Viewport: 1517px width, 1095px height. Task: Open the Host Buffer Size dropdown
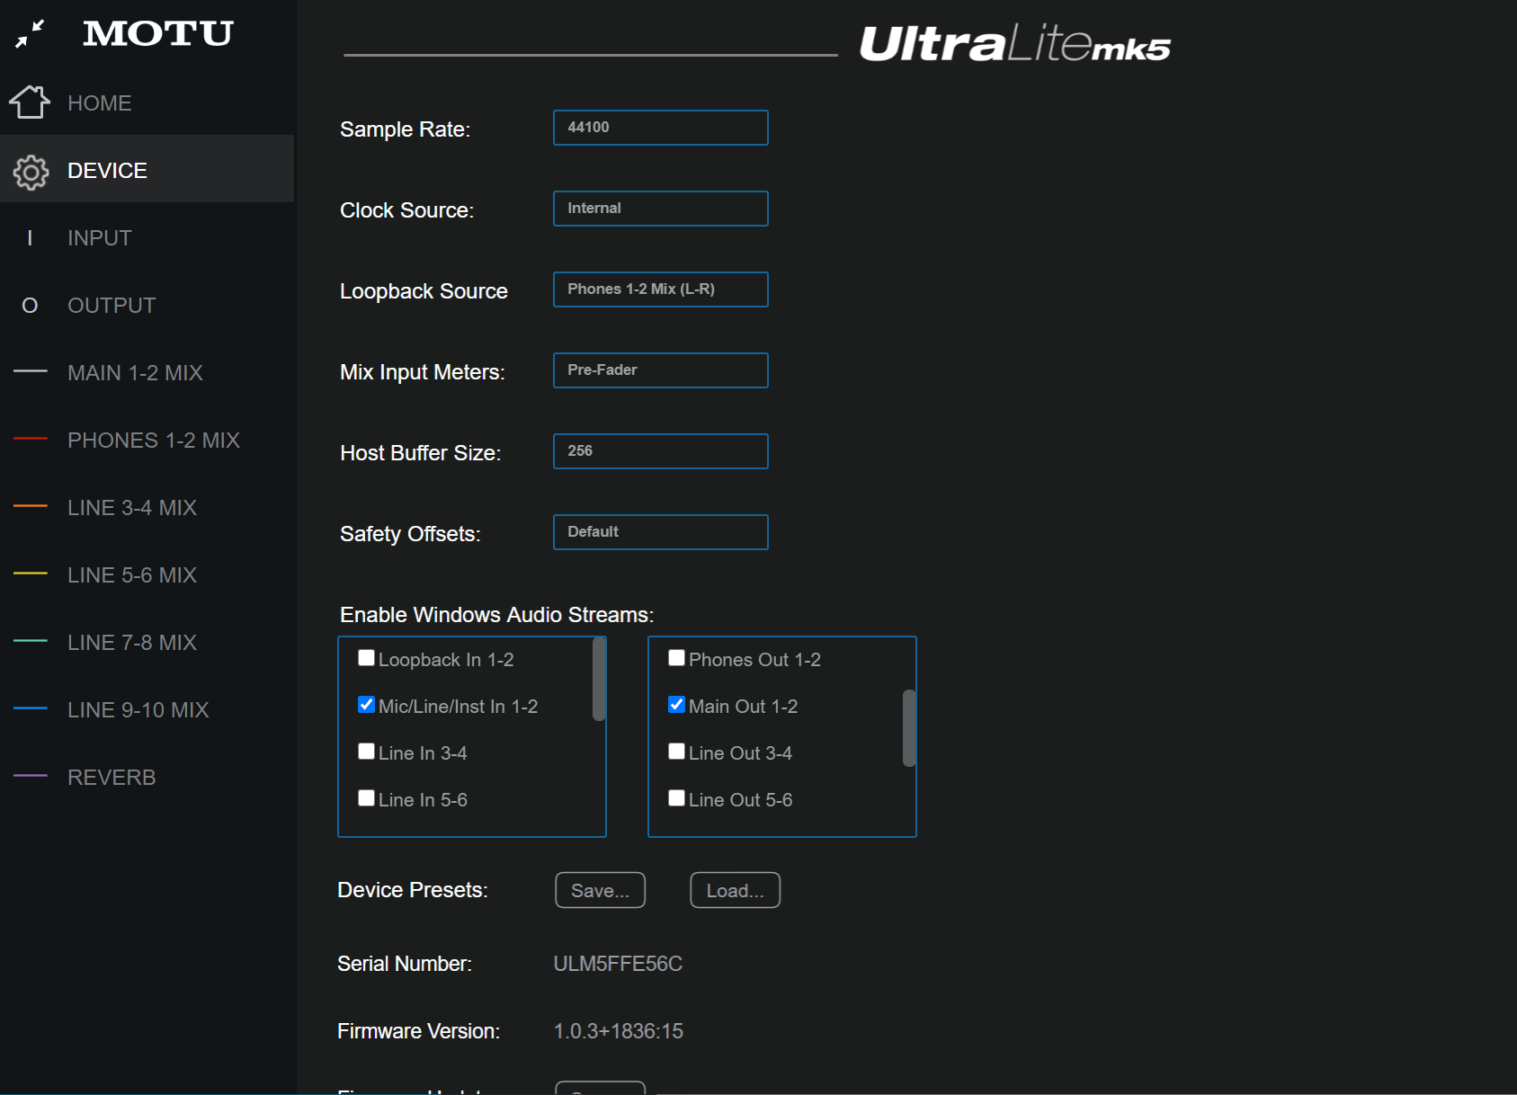[x=660, y=451]
